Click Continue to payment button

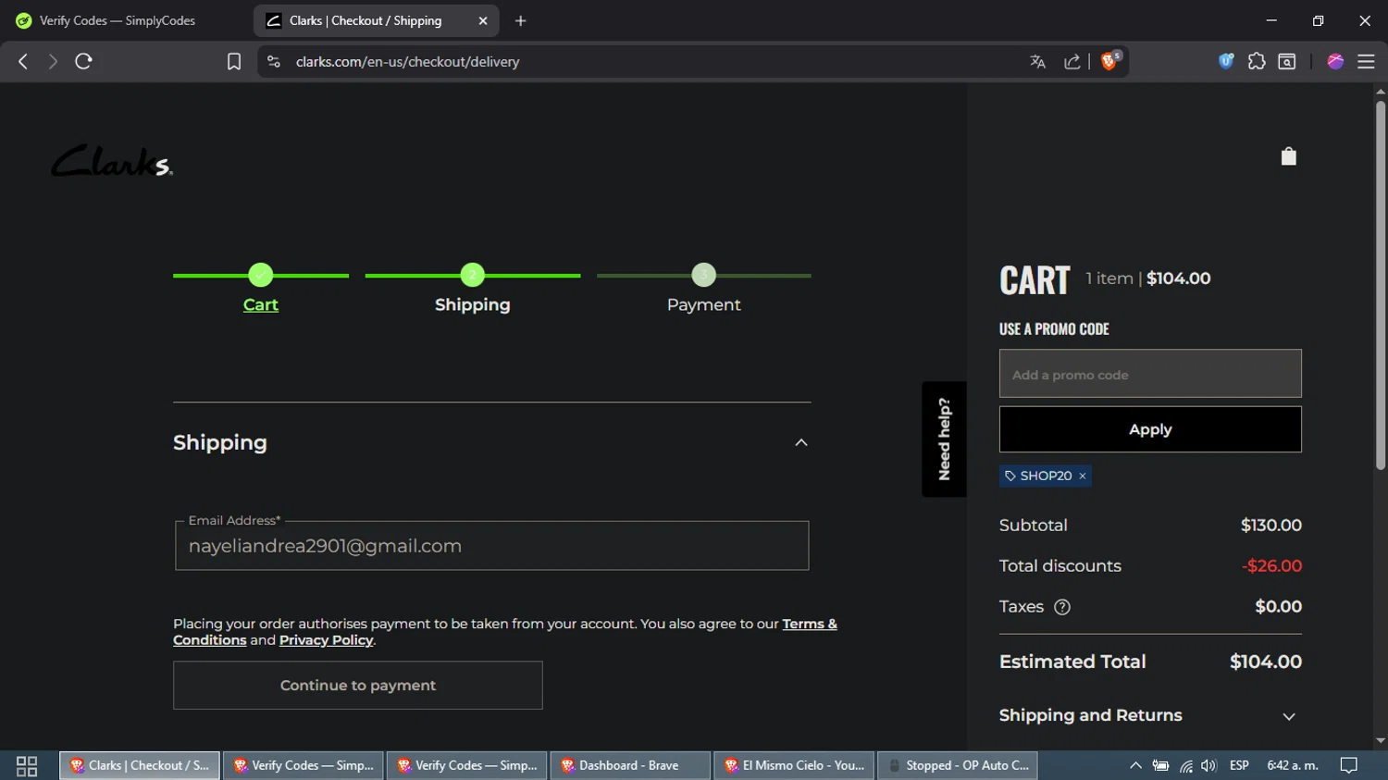point(358,686)
